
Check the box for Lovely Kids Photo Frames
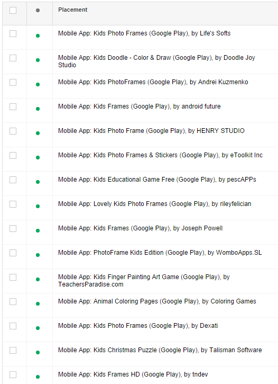pyautogui.click(x=13, y=204)
